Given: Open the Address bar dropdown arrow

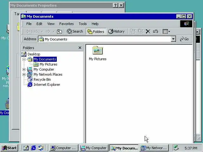Looking at the screenshot, I should (x=174, y=39).
